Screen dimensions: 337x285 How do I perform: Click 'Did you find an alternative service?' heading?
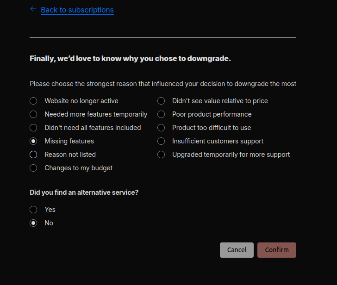(84, 192)
